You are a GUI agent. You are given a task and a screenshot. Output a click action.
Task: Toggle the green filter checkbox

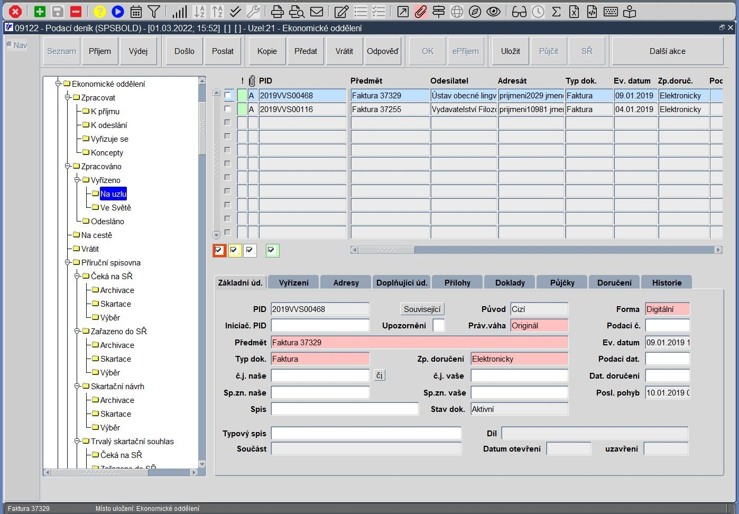click(272, 251)
